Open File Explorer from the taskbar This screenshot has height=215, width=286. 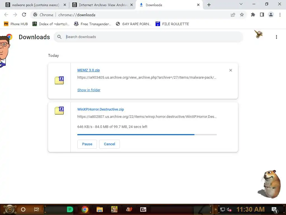click(100, 209)
